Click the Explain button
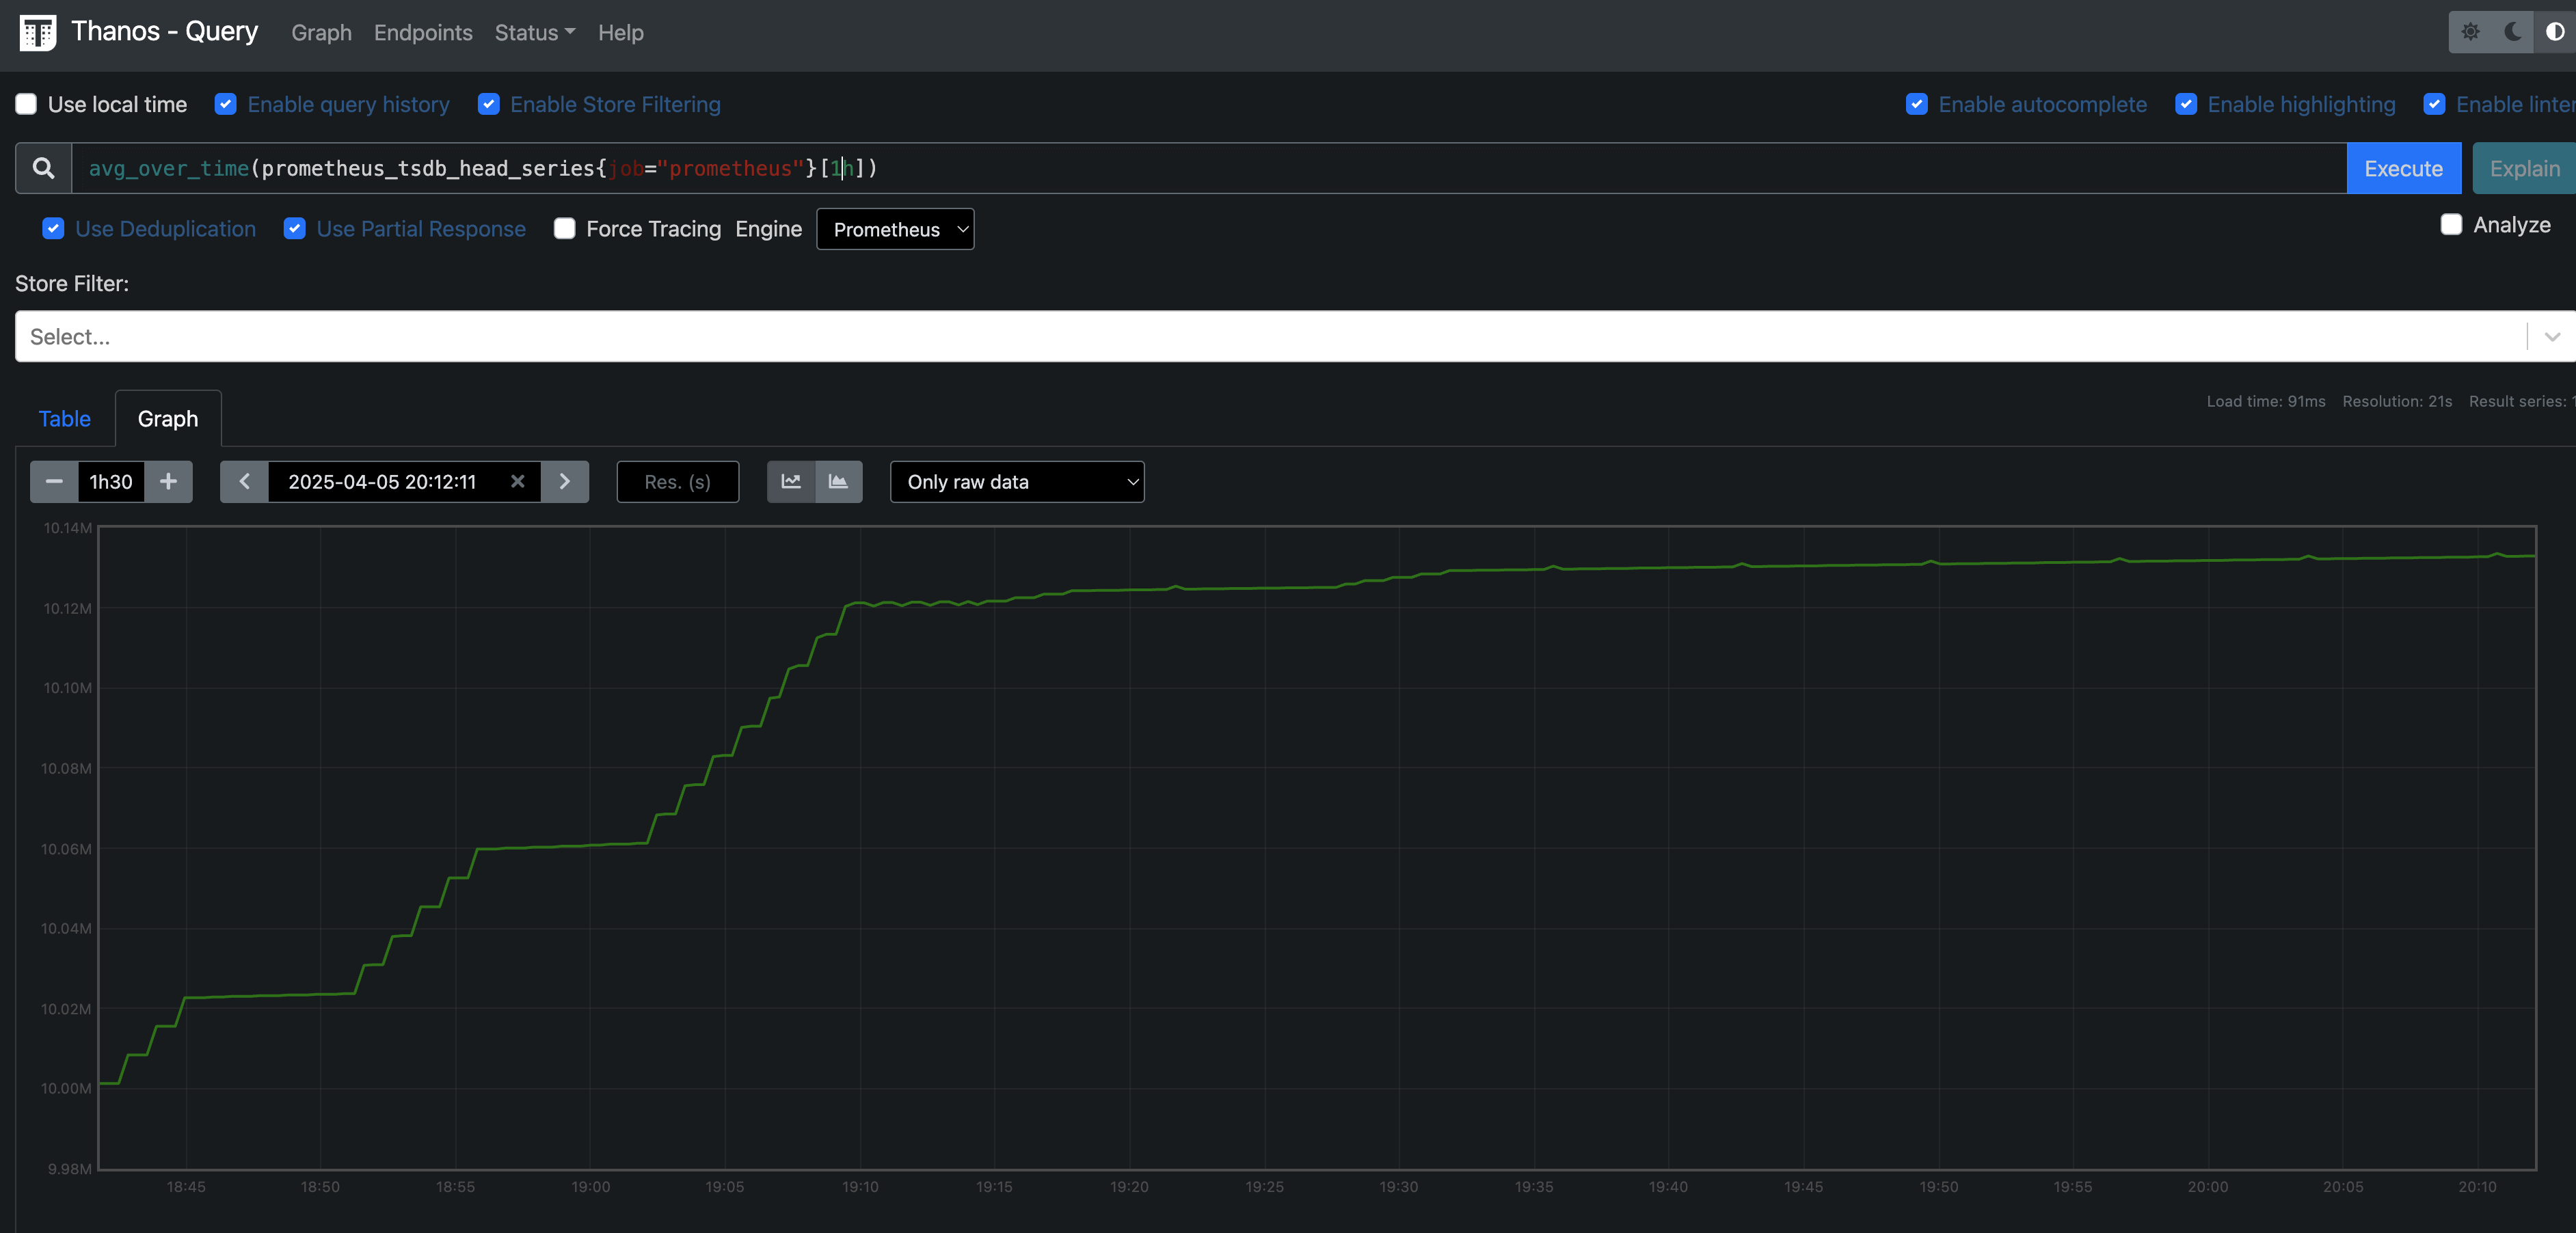Screen dimensions: 2576x1233 coord(2524,168)
